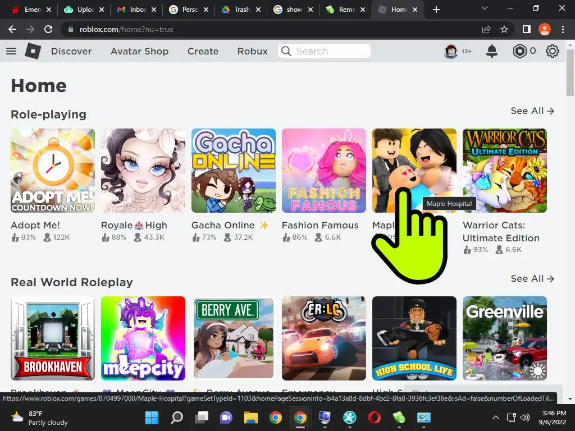Open Windows taskbar search
Viewport: 575px width, 431px height.
point(177,418)
